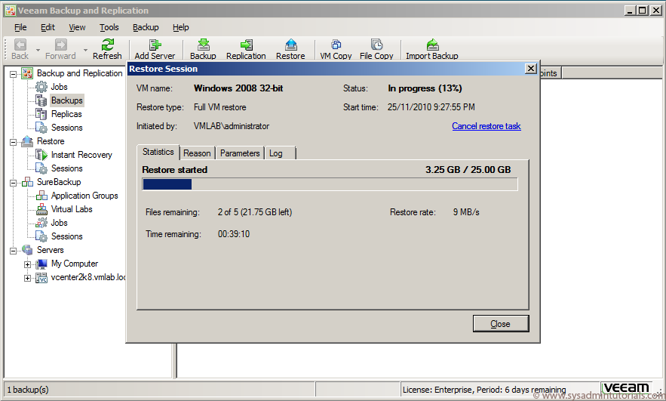Click the '1 backup(s)' status bar text
The image size is (666, 401).
[28, 390]
